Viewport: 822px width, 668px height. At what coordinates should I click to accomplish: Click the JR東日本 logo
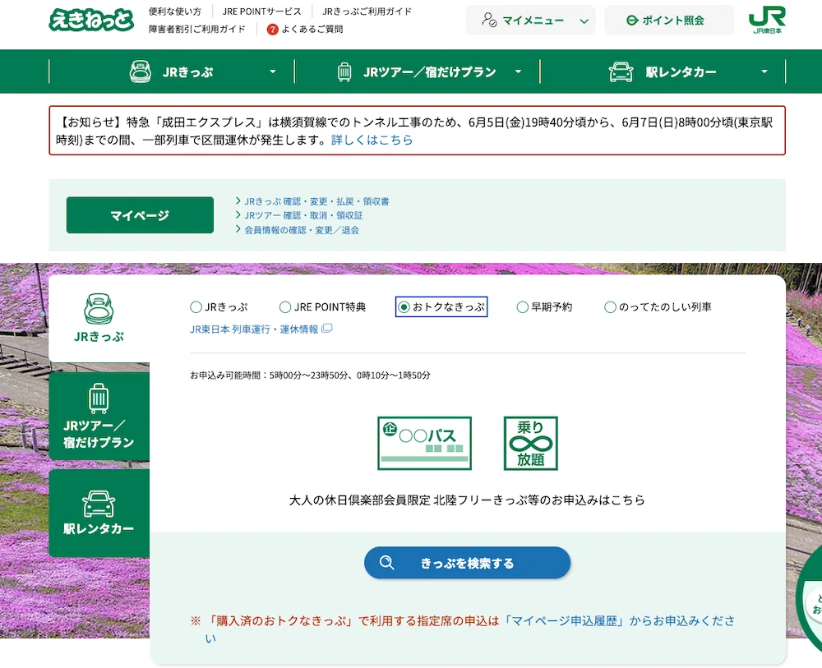point(767,20)
